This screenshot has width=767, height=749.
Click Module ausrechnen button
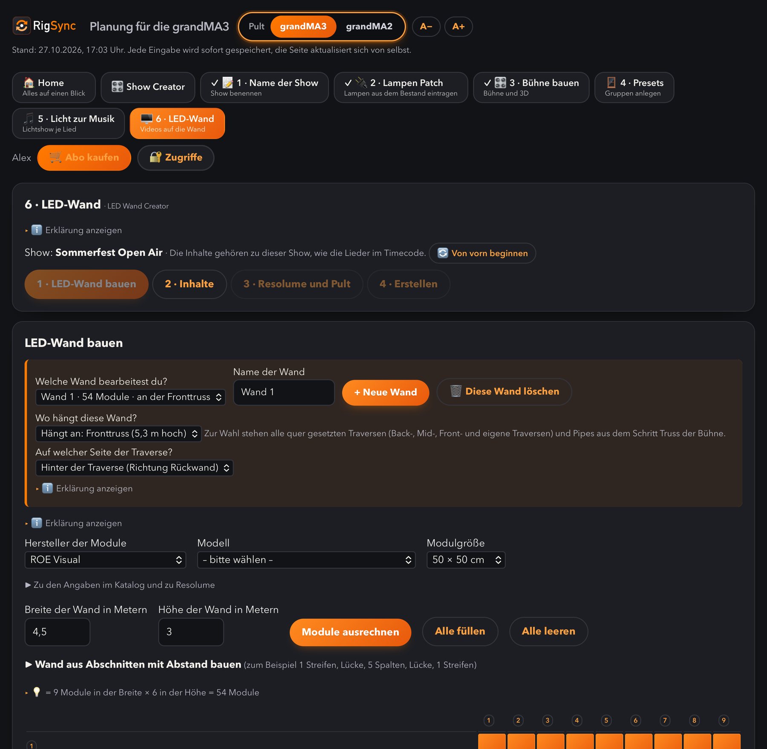pyautogui.click(x=350, y=632)
